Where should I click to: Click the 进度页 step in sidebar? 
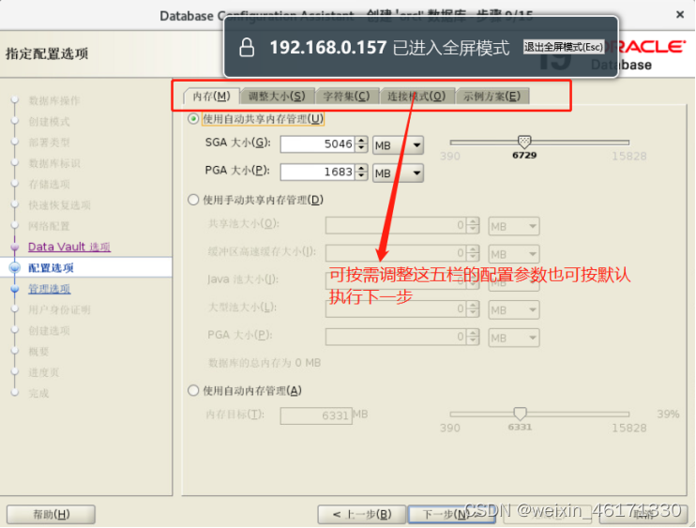pos(43,372)
